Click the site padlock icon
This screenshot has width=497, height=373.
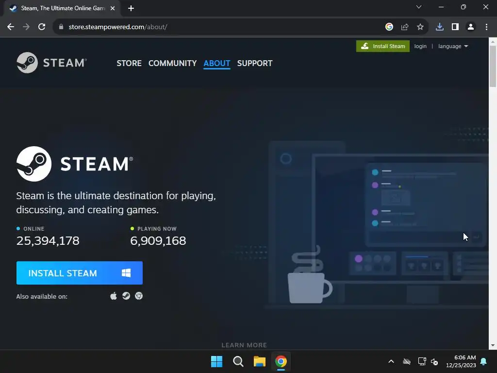coord(61,27)
